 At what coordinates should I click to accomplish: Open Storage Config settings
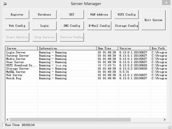[x=127, y=26]
